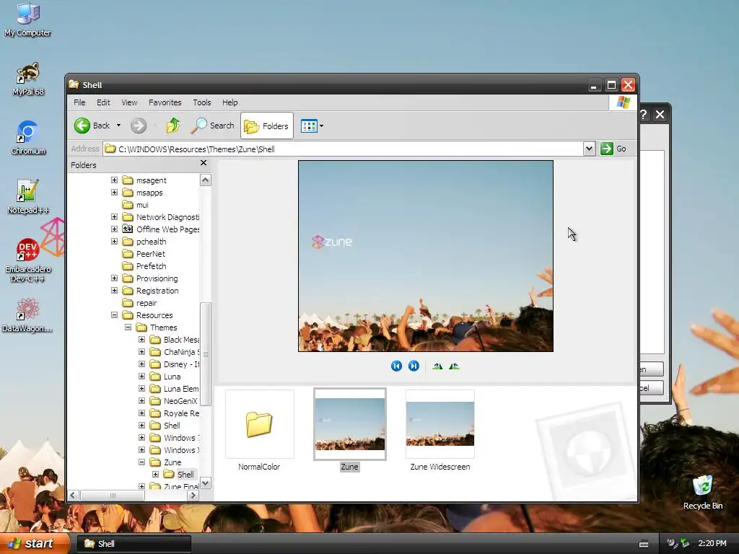Open the Edit menu
The height and width of the screenshot is (554, 739).
tap(103, 102)
